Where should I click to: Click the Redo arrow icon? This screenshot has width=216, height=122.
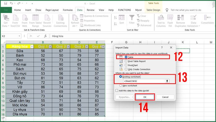pos(19,3)
